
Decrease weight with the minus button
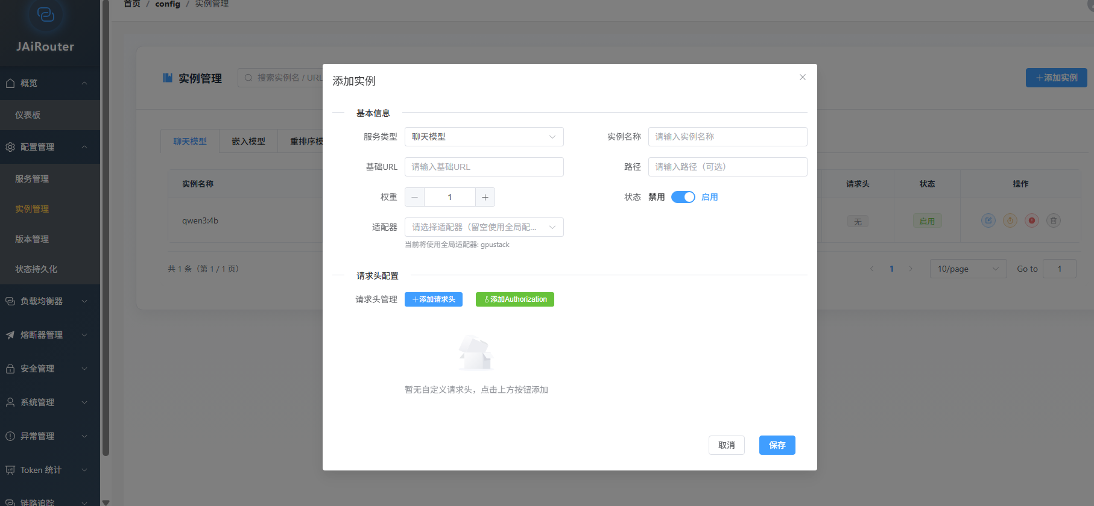coord(414,197)
